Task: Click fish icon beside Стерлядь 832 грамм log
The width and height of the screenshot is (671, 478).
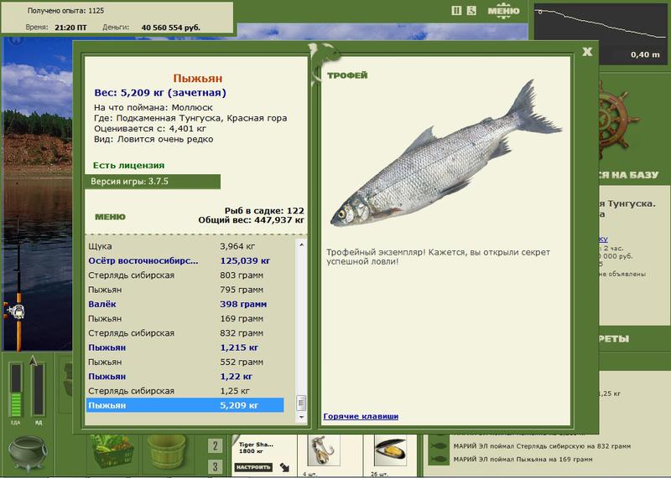Action: pyautogui.click(x=438, y=446)
